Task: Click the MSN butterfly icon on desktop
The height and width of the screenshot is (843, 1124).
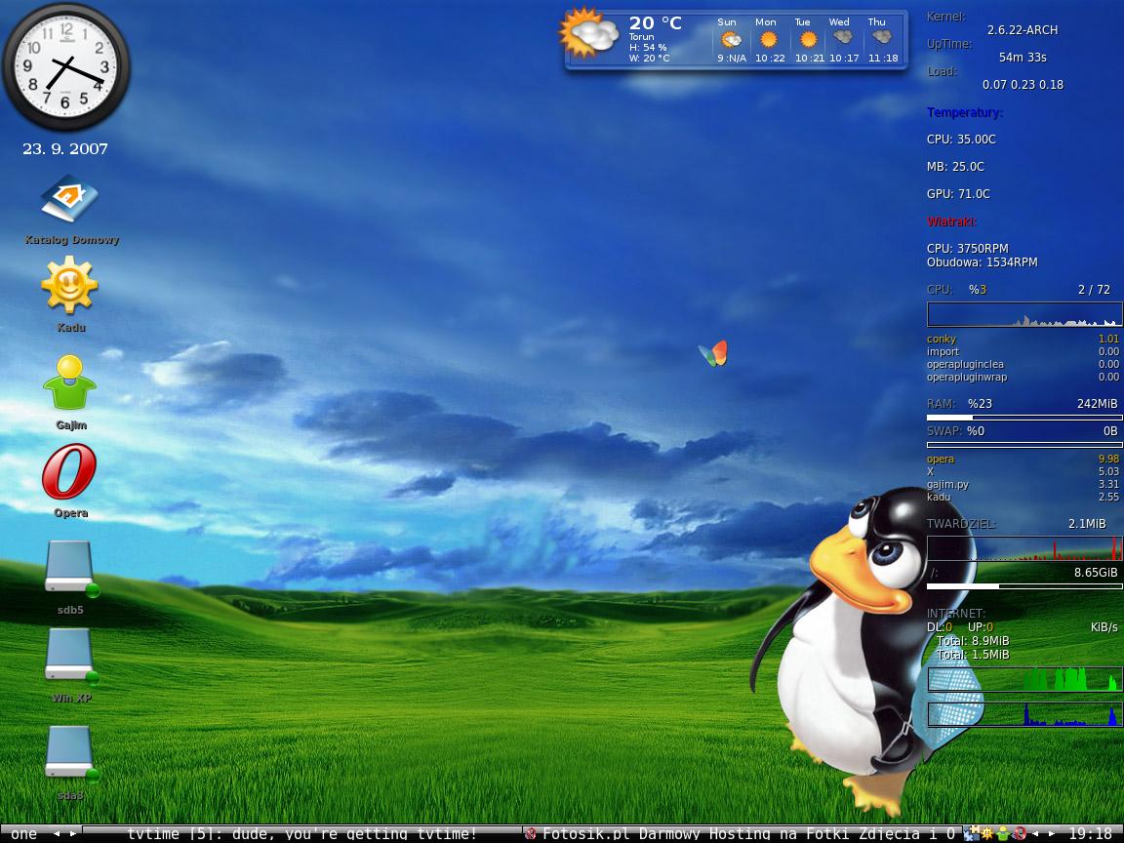Action: click(713, 353)
